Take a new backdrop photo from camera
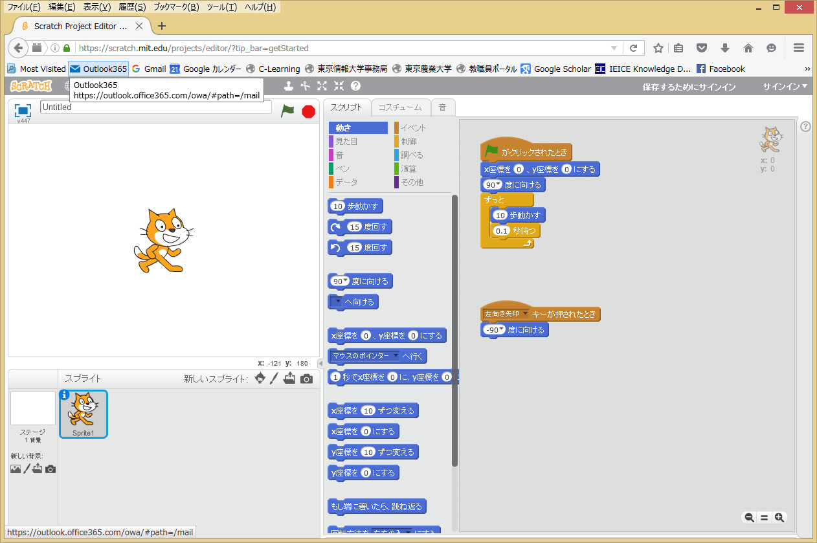This screenshot has width=817, height=543. pyautogui.click(x=50, y=469)
